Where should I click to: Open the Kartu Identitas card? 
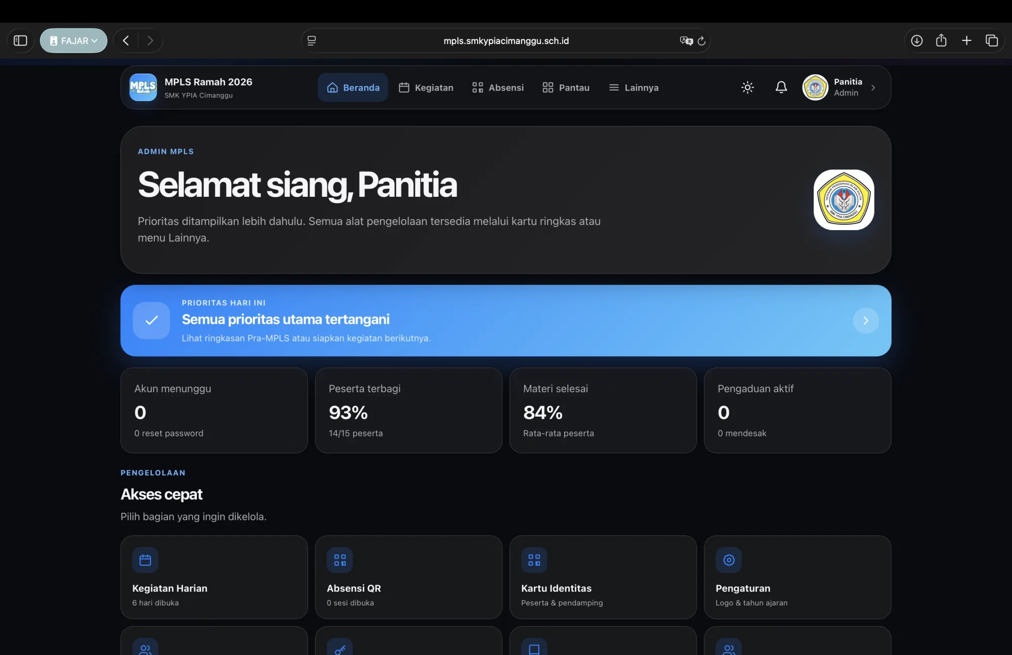[603, 577]
